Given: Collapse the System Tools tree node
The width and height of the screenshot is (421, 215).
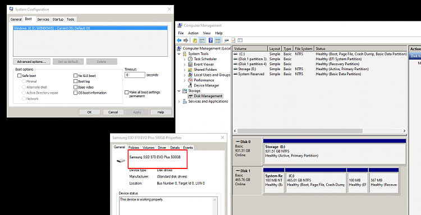Looking at the screenshot, I should tap(179, 54).
